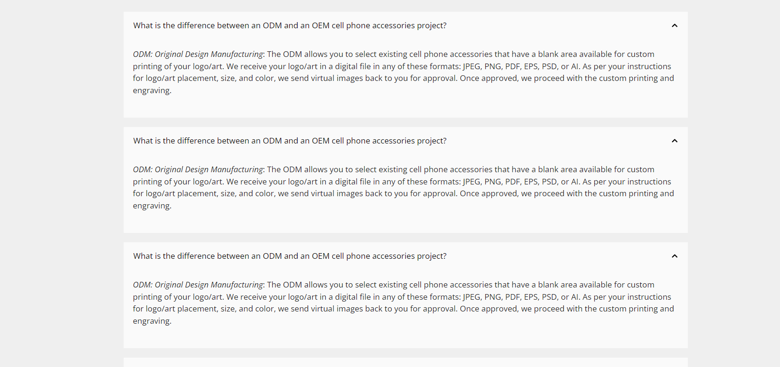The width and height of the screenshot is (780, 367).
Task: Collapse the second FAQ using its chevron
Action: pyautogui.click(x=674, y=141)
